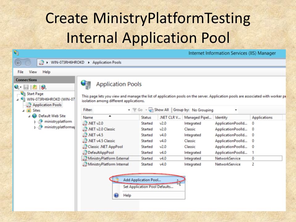Choose Help from the context menu
The width and height of the screenshot is (296, 222).
pos(127,195)
